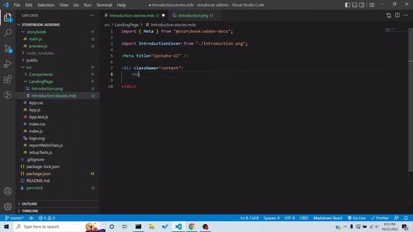Click LandingPage breadcrumb segment
This screenshot has width=413, height=232.
click(126, 24)
